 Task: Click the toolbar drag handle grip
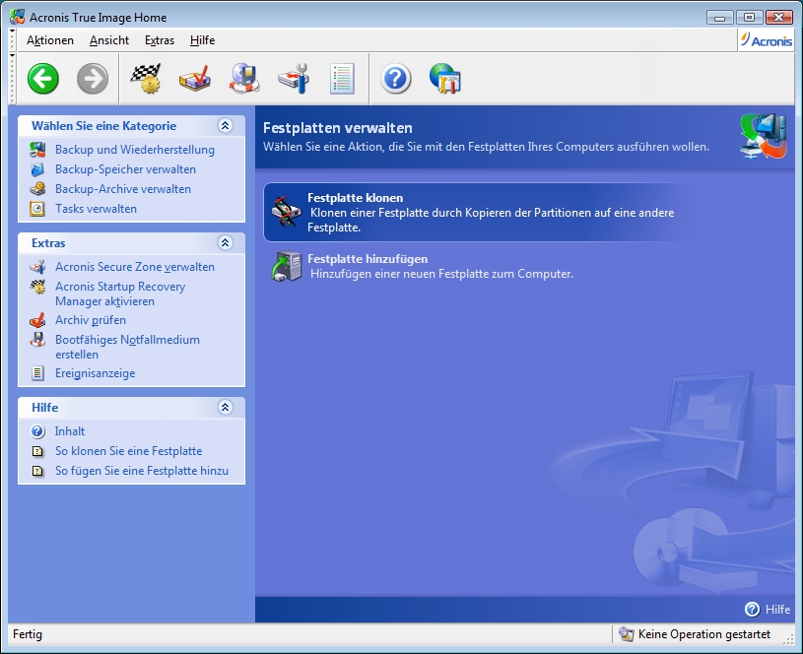[x=12, y=79]
